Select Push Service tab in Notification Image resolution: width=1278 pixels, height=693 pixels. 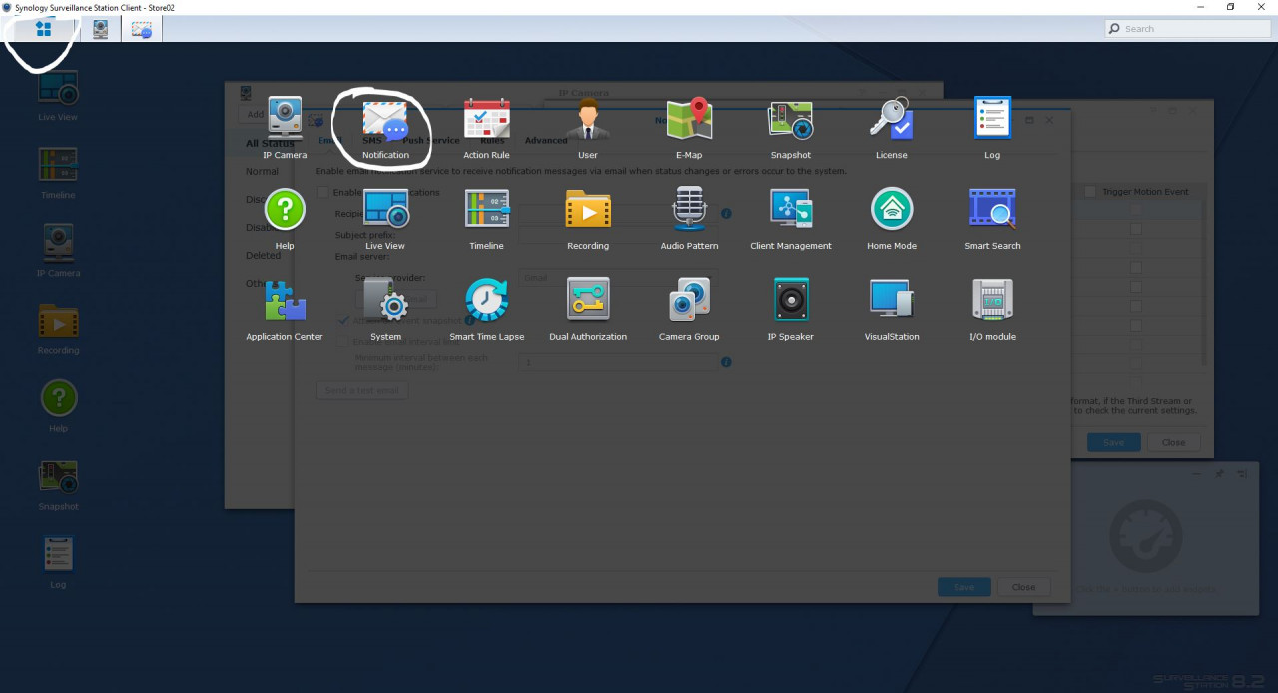click(x=431, y=141)
